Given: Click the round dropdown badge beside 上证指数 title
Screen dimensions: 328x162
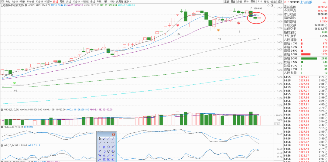Looking at the screenshot, I should [x=26, y=5].
